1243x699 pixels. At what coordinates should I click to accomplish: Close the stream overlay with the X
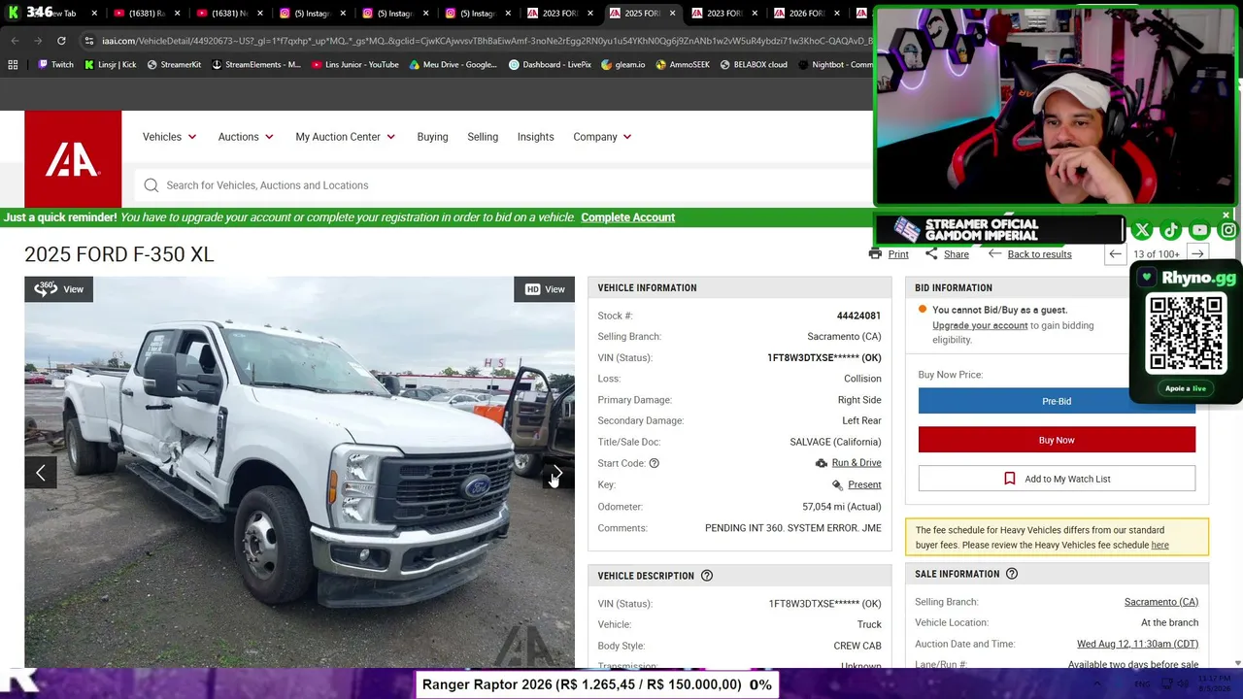(1226, 215)
